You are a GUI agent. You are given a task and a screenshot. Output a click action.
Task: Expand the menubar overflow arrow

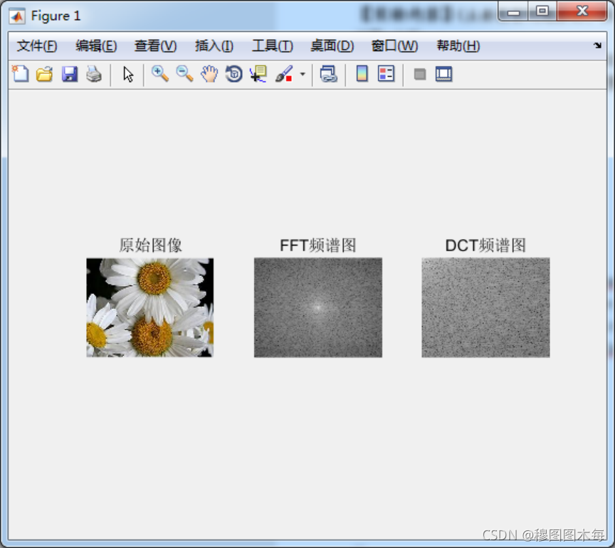coord(596,46)
